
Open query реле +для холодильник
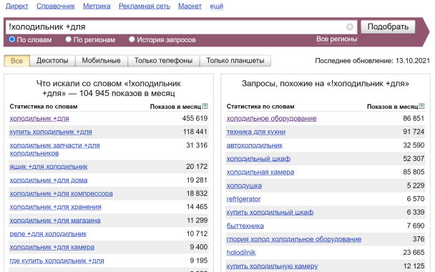click(x=48, y=234)
